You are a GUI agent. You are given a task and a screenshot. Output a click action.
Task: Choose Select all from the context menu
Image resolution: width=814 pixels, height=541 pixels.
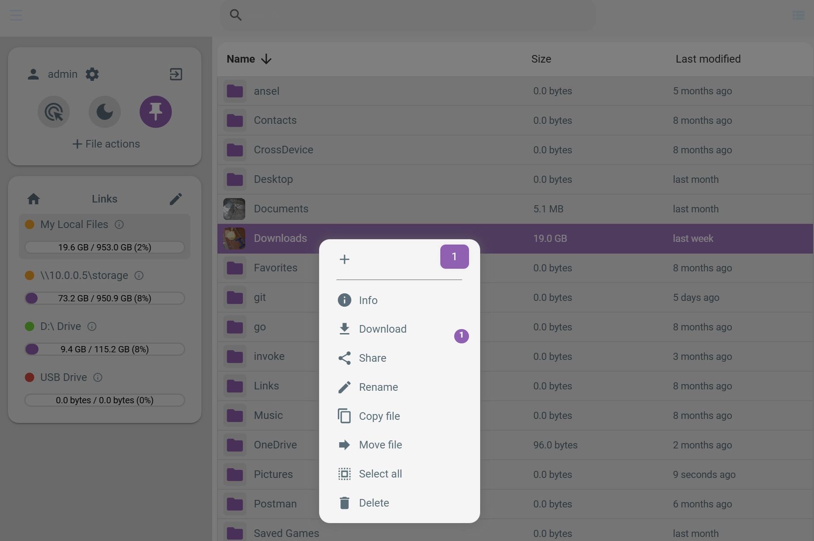click(x=380, y=473)
